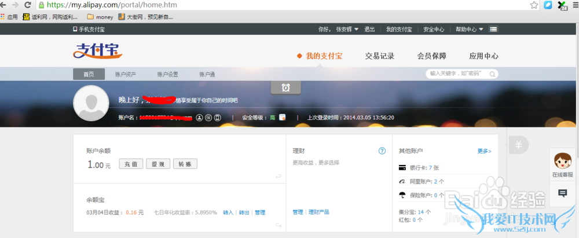Click 管理 link in 理财 panel
579x238 pixels.
(298, 212)
